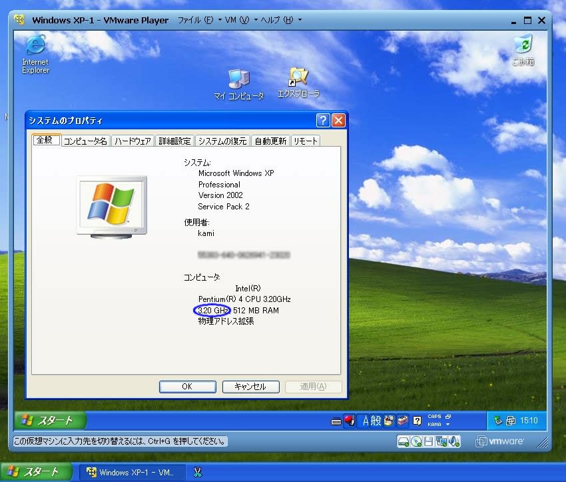
Task: Click the network adapter device status icon
Action: [441, 441]
